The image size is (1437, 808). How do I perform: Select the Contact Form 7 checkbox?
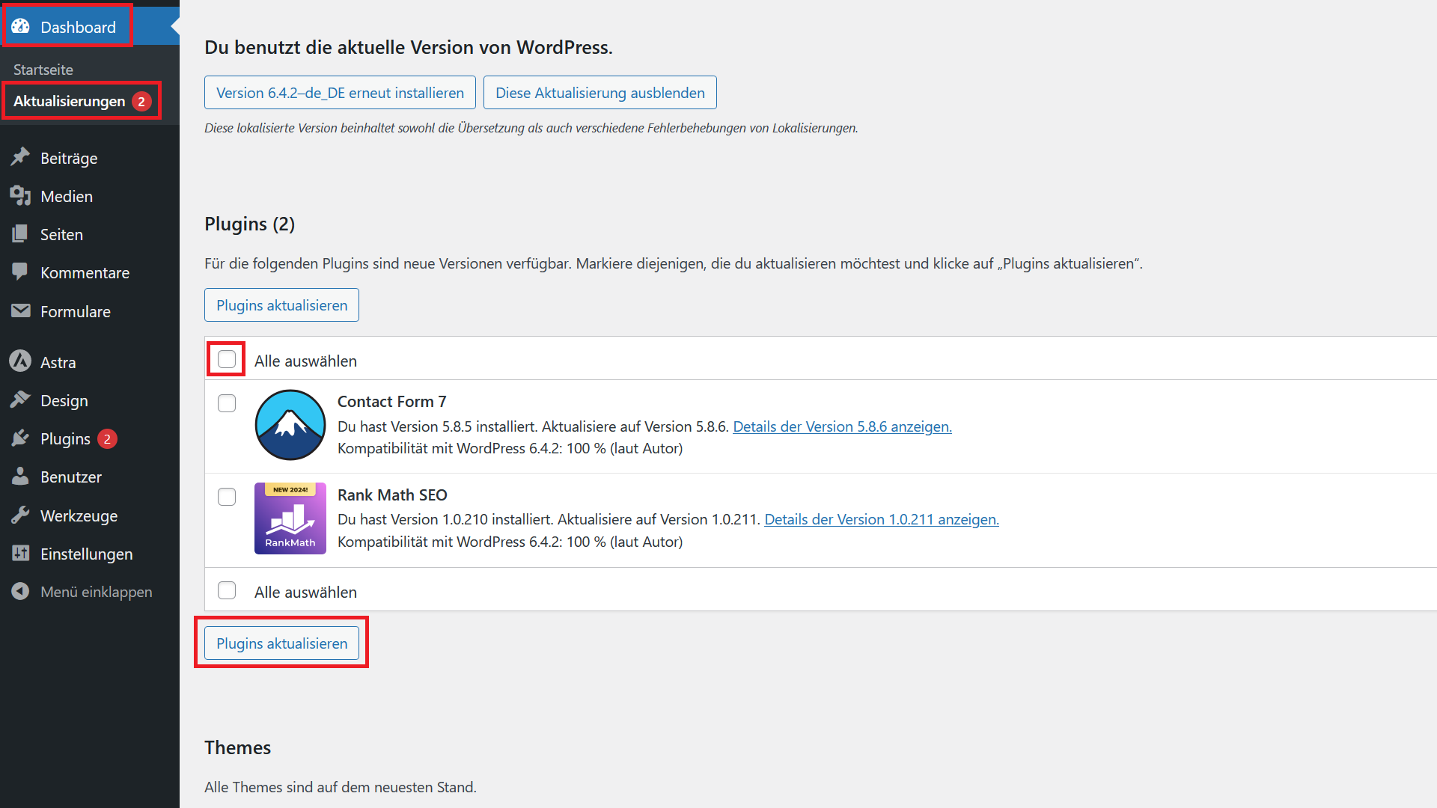tap(227, 403)
